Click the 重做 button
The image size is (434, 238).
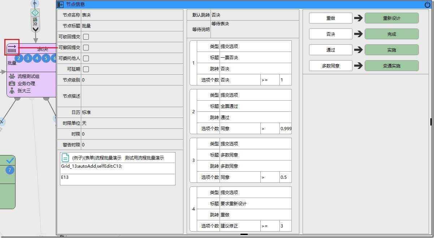(x=330, y=18)
